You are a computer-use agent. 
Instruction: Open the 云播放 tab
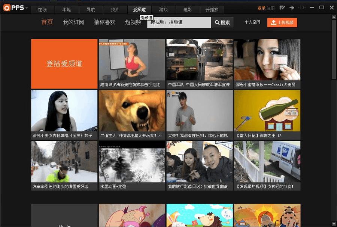[x=212, y=10]
